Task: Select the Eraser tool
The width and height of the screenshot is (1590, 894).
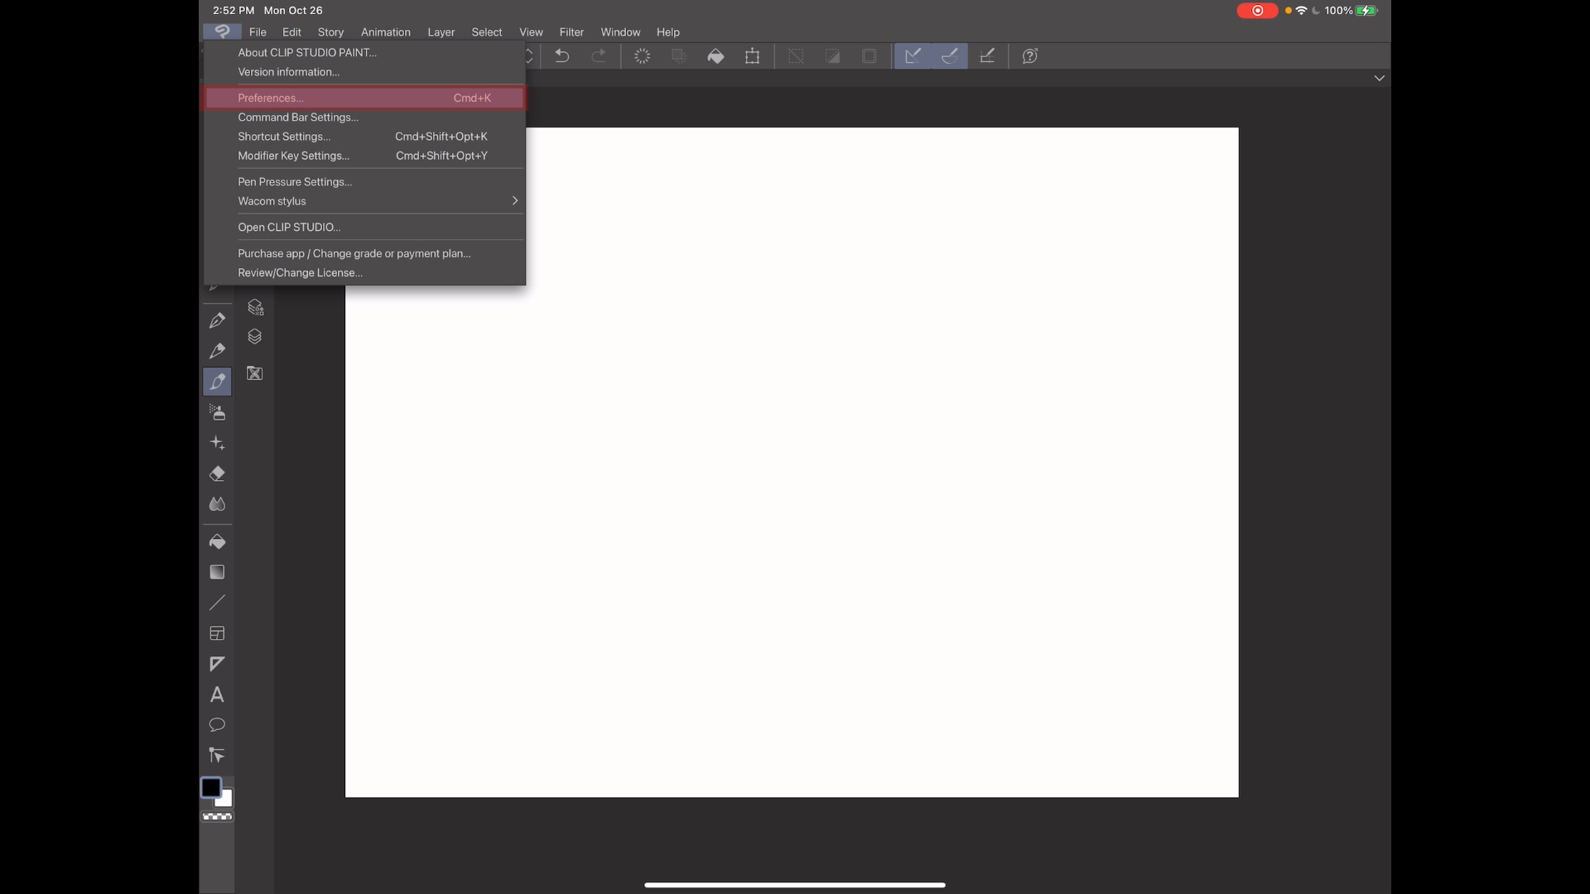Action: 217,473
